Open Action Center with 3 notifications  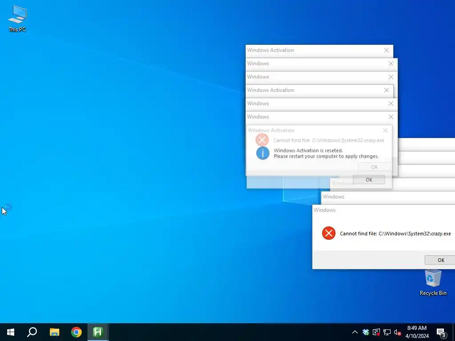[x=441, y=332]
